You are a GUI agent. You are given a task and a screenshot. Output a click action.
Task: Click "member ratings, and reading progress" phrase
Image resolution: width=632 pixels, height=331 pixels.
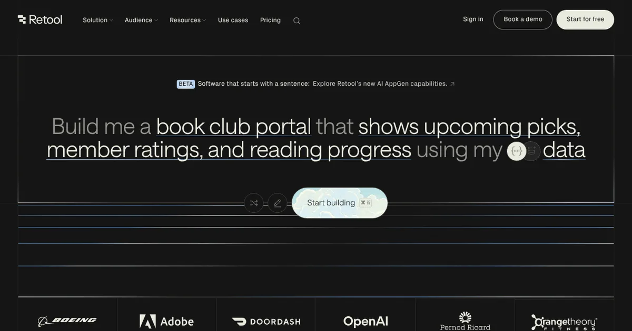pyautogui.click(x=229, y=150)
